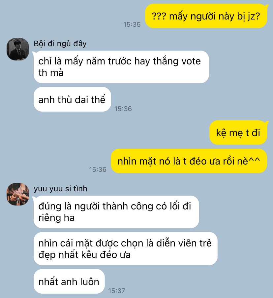This screenshot has height=298, width=273.
Task: Open the profile avatar of Bội đi ngủ đây
Action: [18, 49]
